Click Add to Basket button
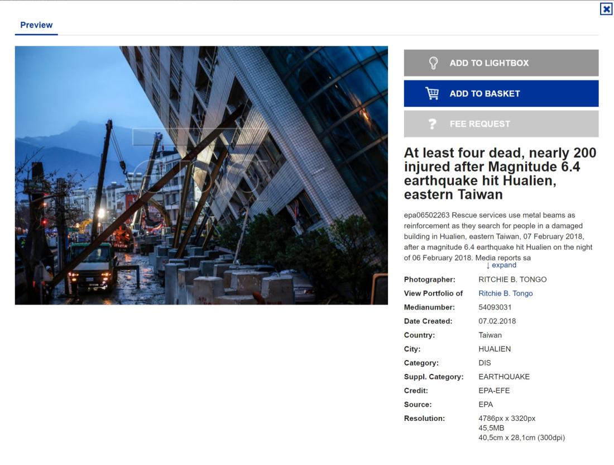The height and width of the screenshot is (465, 614). (501, 93)
